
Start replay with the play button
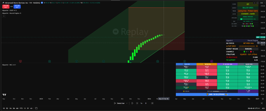(132, 103)
